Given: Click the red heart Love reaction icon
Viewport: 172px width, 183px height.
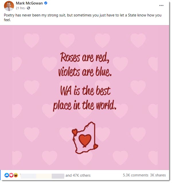Looking at the screenshot, I should click(11, 175).
